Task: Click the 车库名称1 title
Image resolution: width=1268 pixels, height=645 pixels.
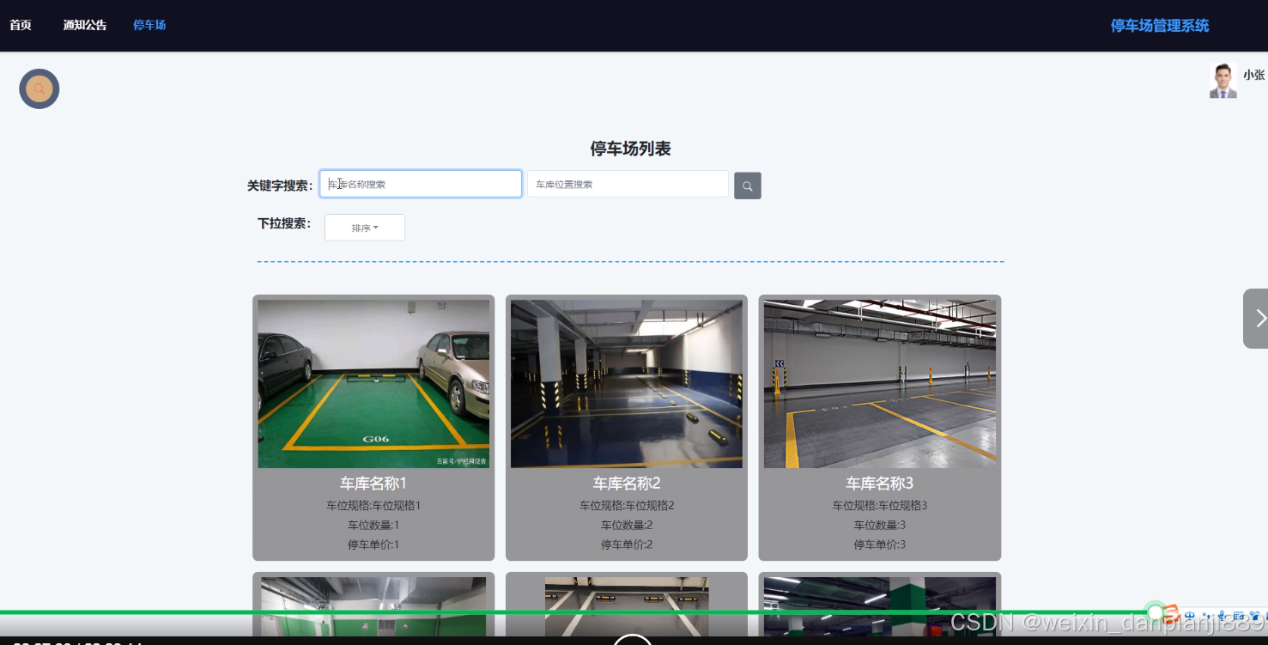Action: pos(373,484)
